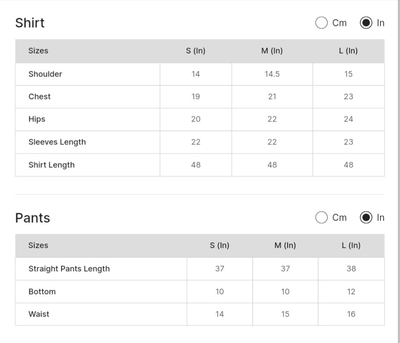Click the Sleeves Length row label

pos(57,142)
